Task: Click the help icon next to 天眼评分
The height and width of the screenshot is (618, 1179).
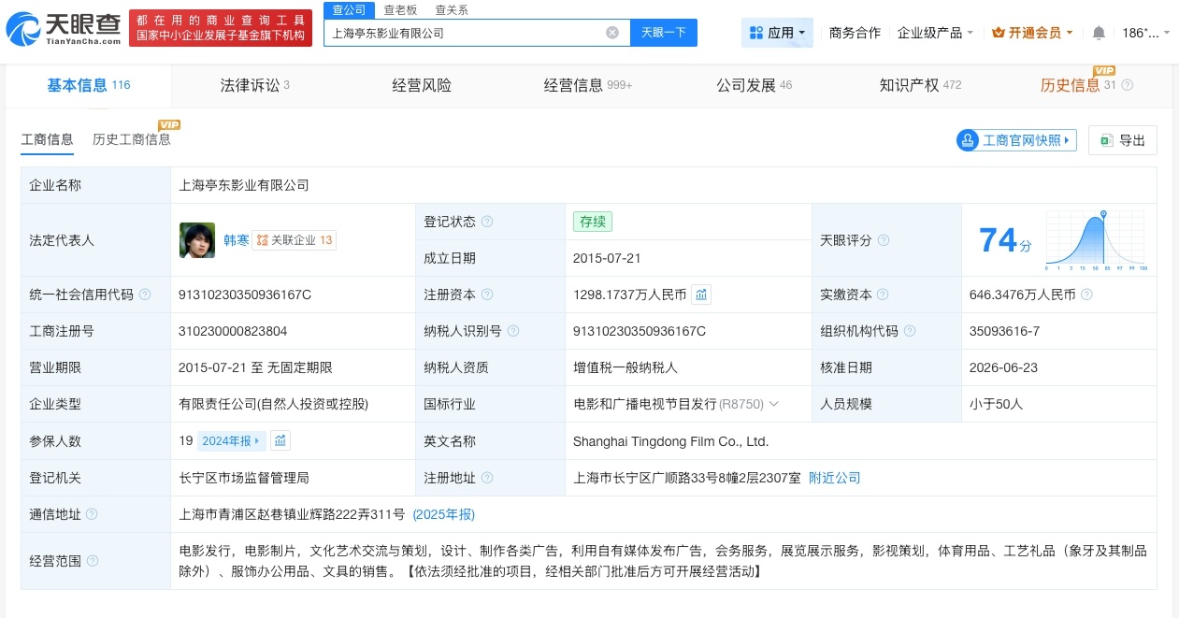Action: [884, 240]
